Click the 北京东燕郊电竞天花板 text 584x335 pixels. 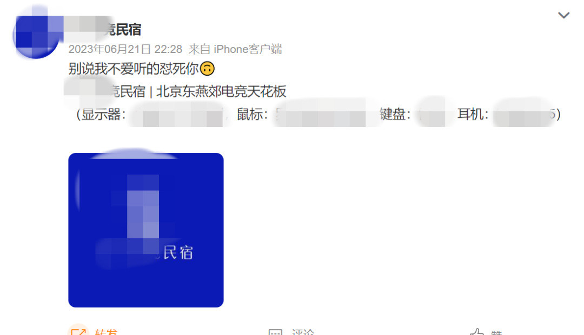coord(221,91)
